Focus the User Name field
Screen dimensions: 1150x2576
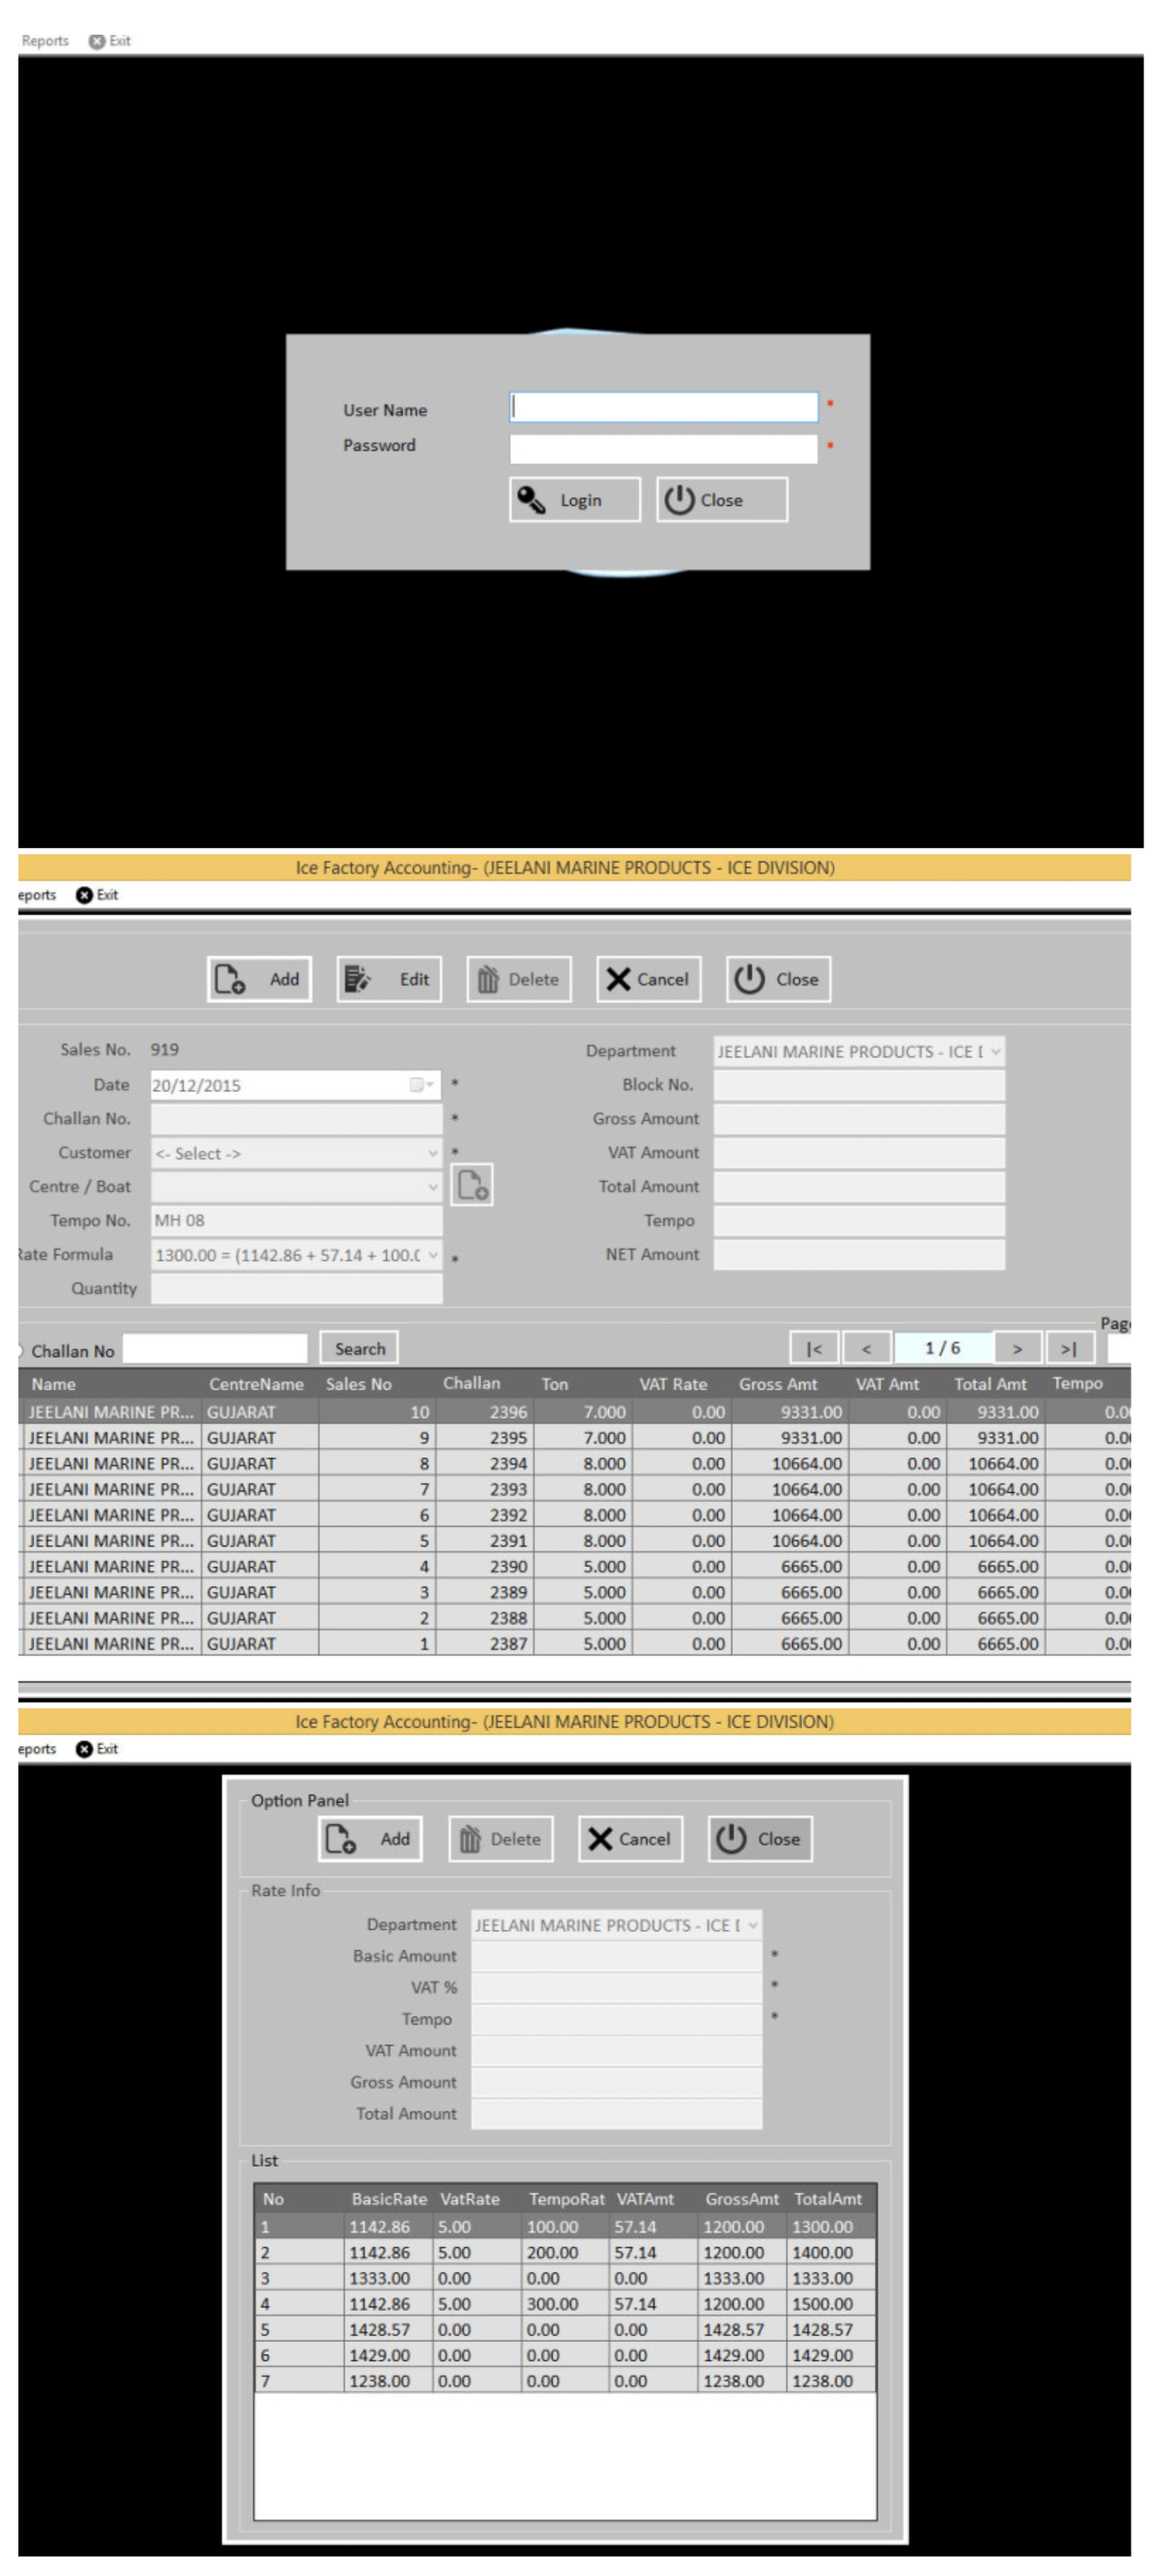point(663,406)
